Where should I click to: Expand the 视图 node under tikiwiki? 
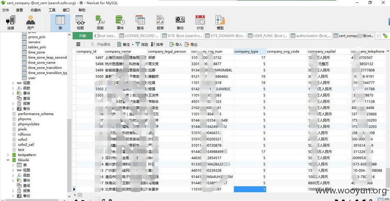(13, 170)
